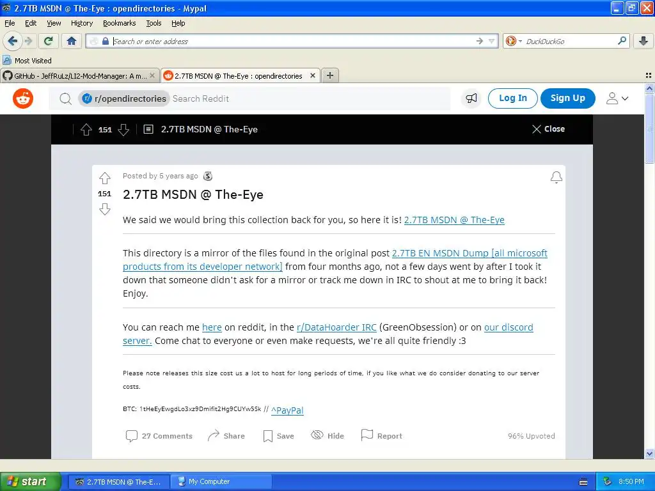Image resolution: width=655 pixels, height=491 pixels.
Task: Open the Downloads arrow button
Action: coord(643,41)
